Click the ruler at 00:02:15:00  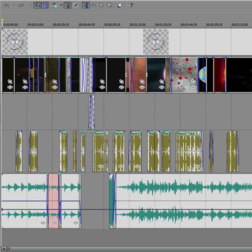pyautogui.click(x=240, y=25)
